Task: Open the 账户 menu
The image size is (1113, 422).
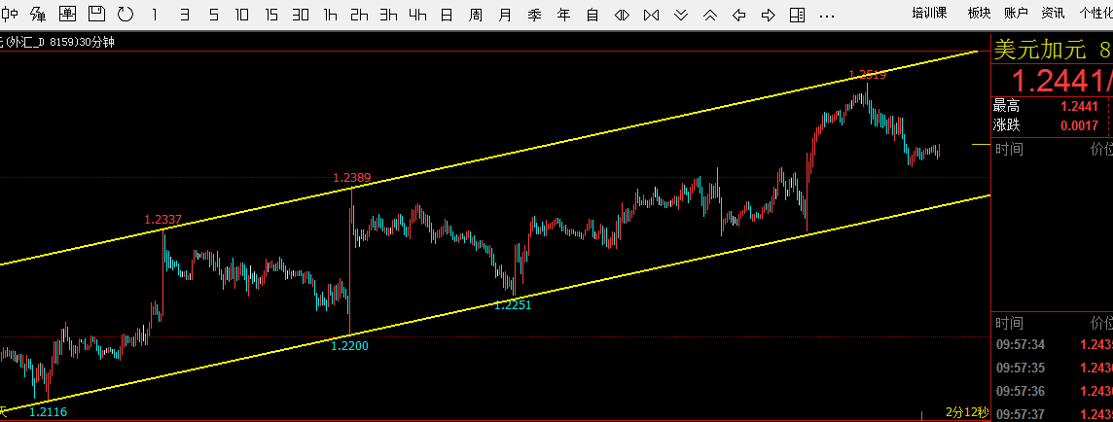Action: 1017,12
